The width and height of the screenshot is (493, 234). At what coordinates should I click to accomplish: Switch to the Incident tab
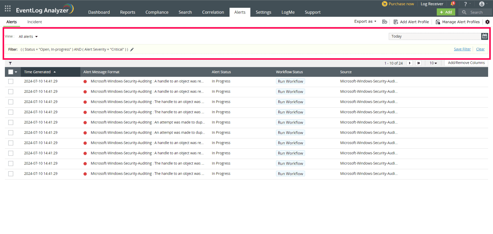coord(34,22)
